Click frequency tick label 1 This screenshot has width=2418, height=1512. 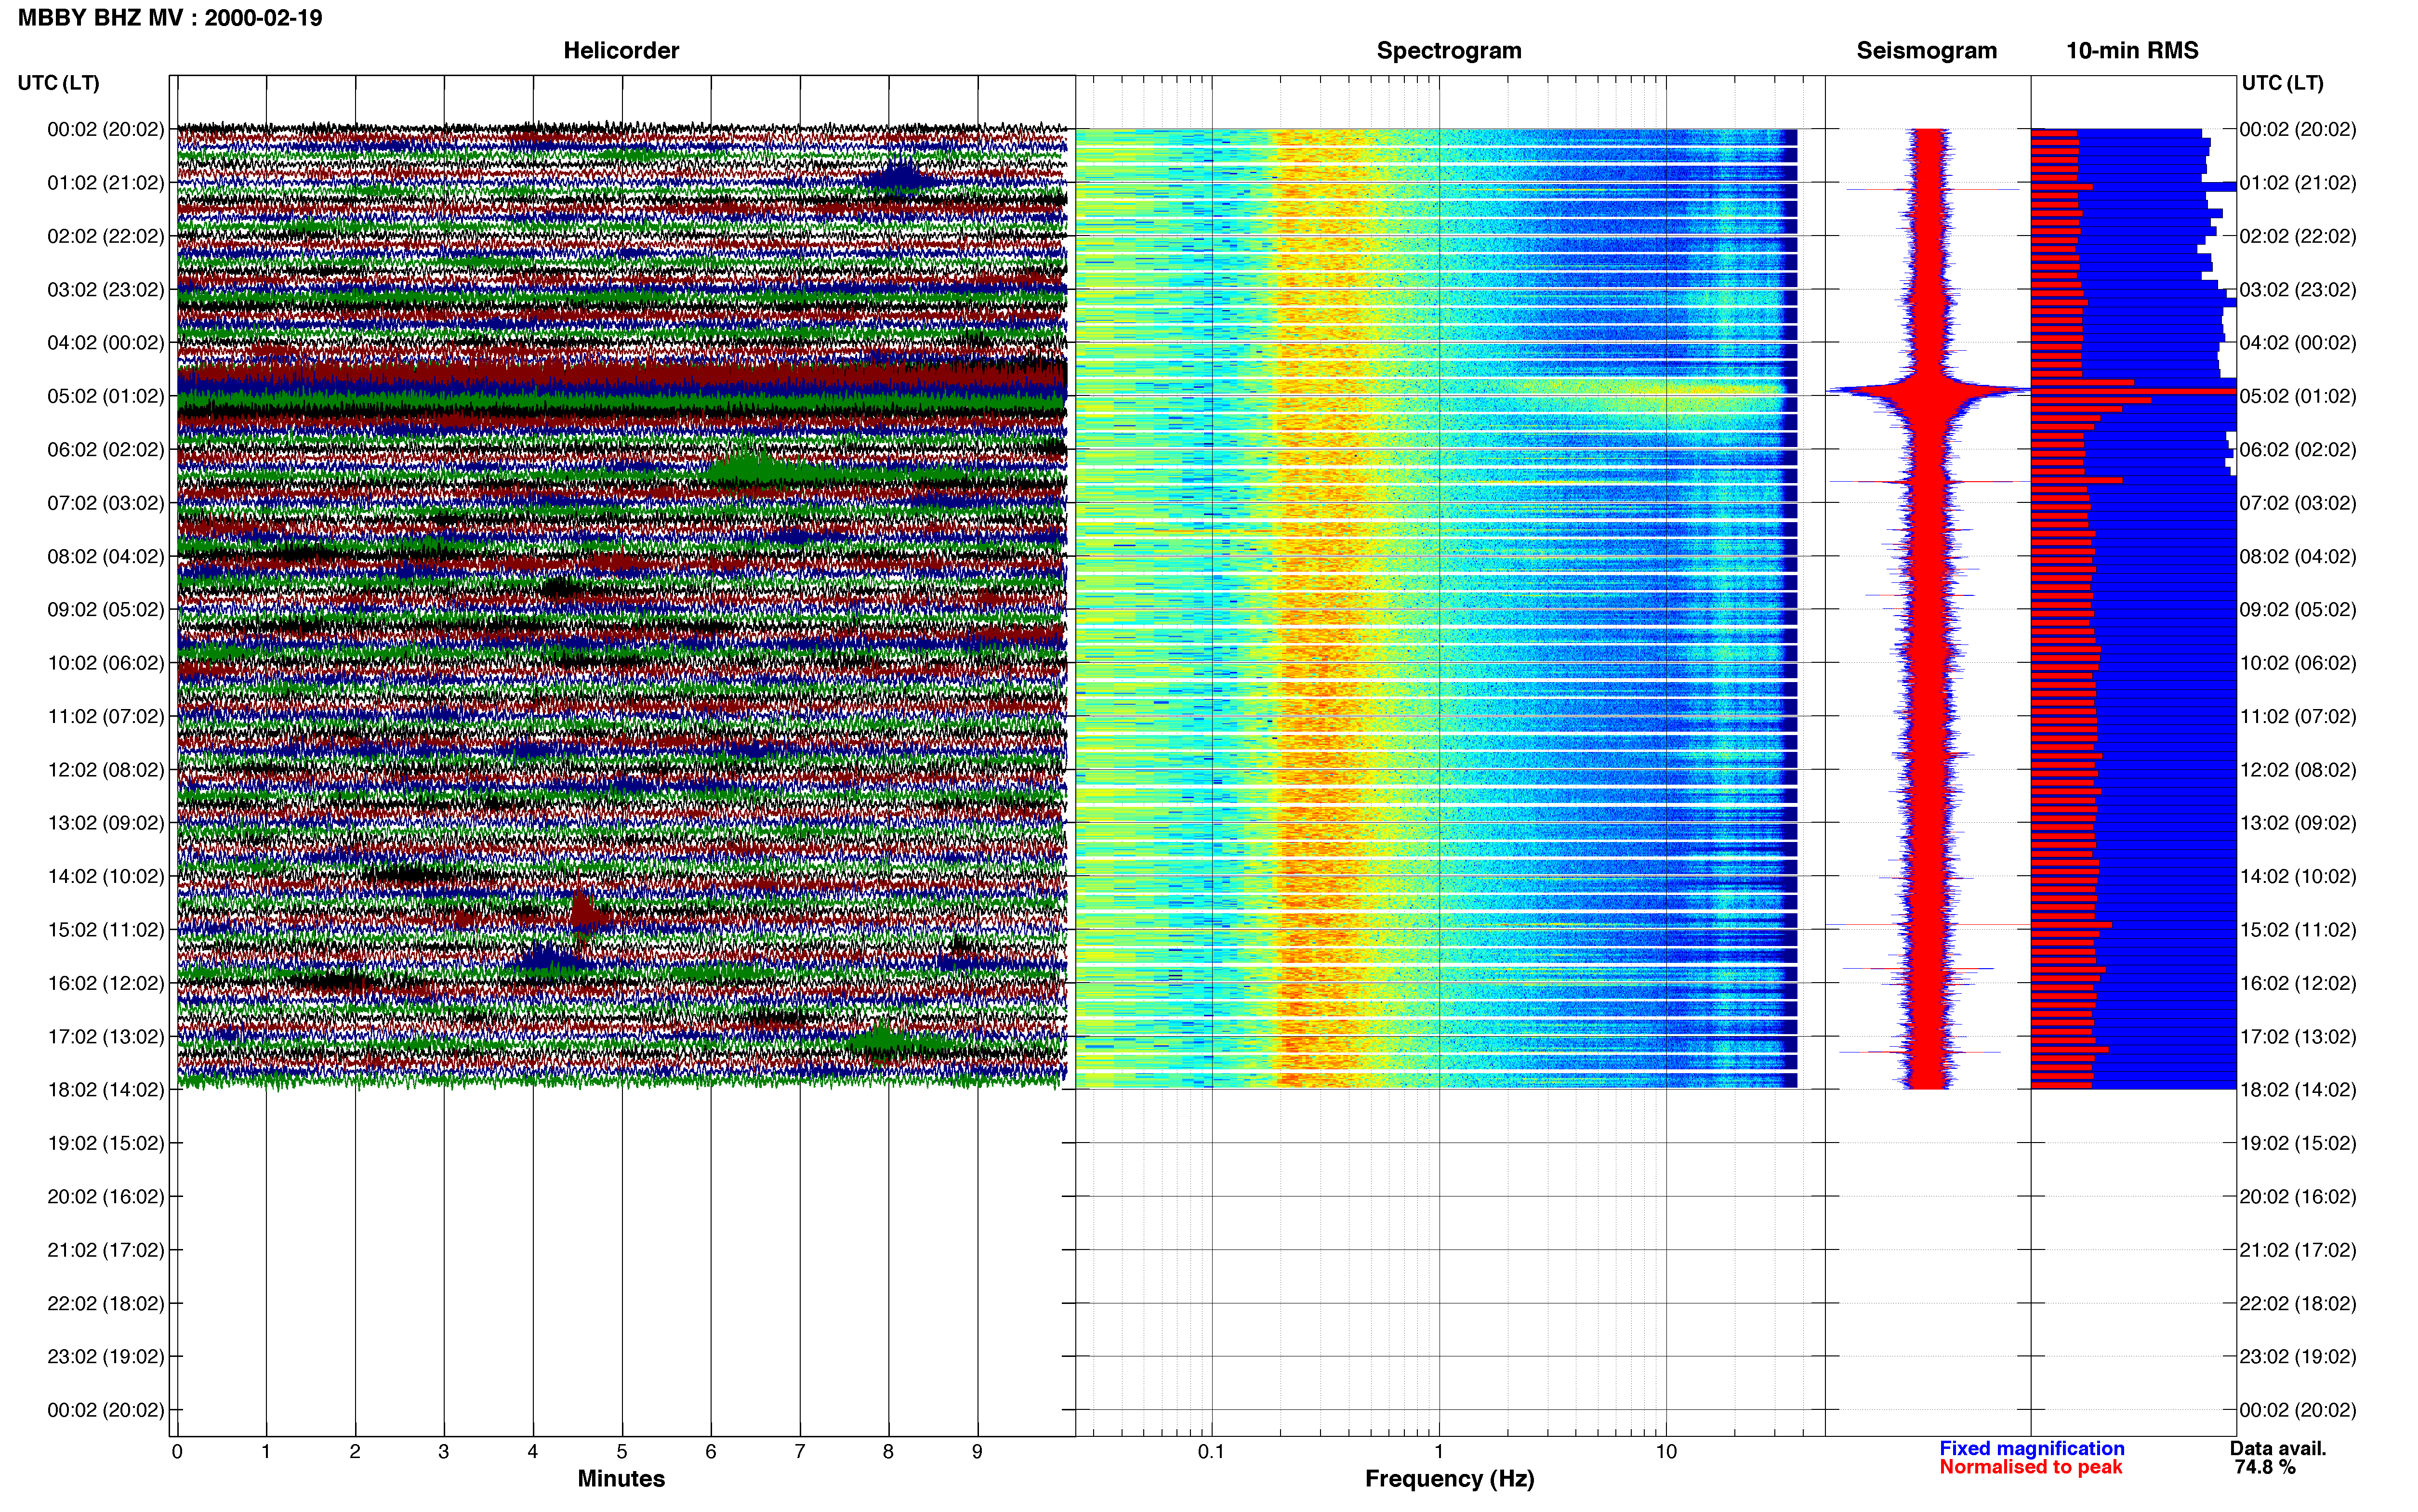click(1439, 1452)
